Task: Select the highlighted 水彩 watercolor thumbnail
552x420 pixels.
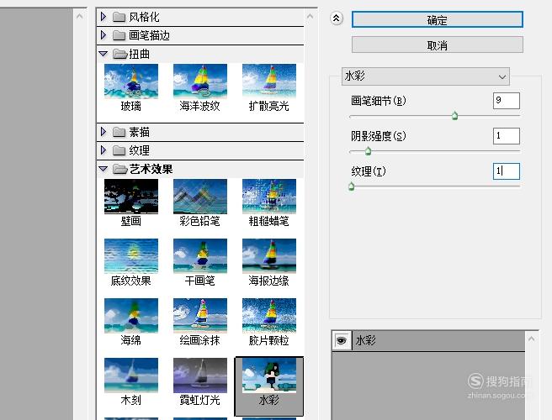Action: [x=269, y=375]
